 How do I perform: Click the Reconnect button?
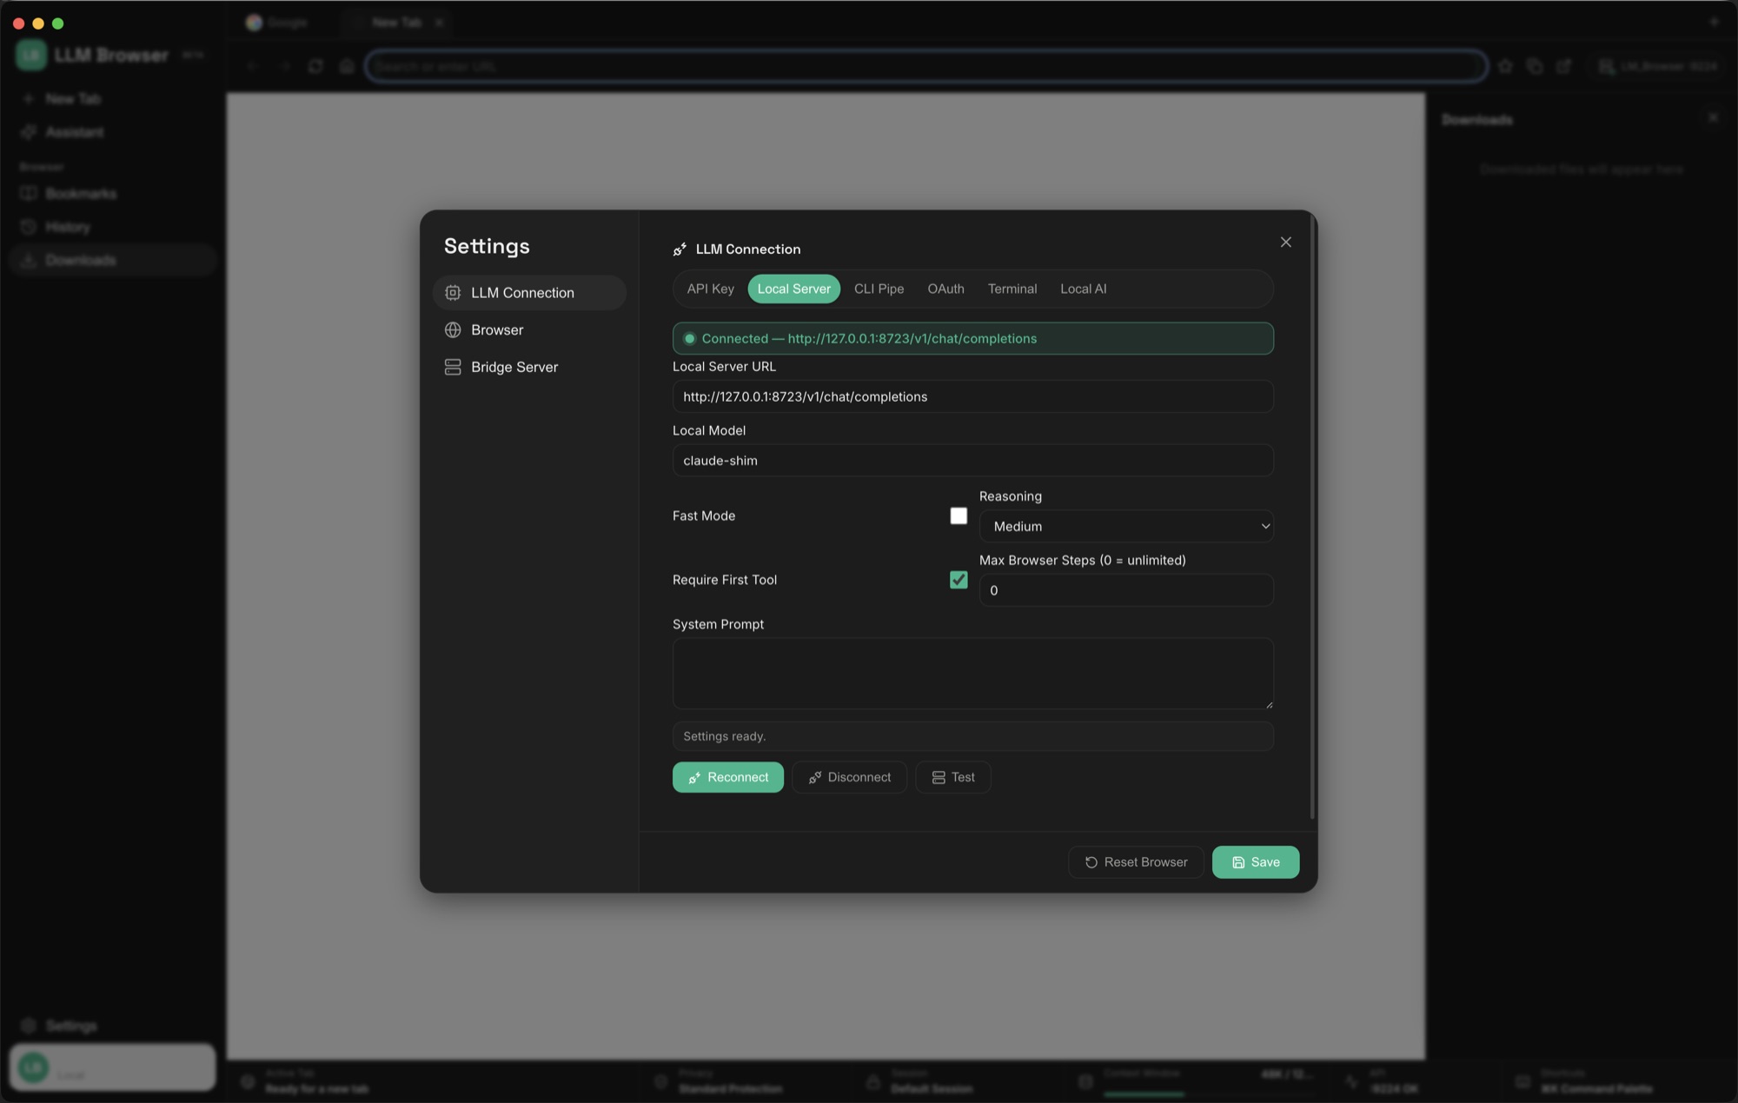pos(727,777)
